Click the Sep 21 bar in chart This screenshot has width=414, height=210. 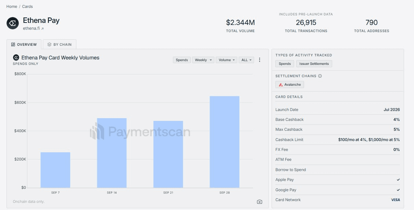tap(168, 154)
